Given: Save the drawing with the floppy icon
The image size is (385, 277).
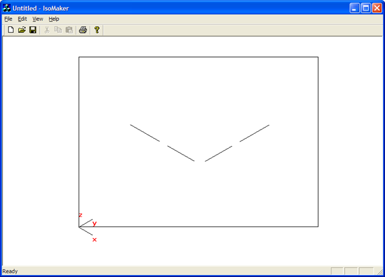Looking at the screenshot, I should (33, 30).
